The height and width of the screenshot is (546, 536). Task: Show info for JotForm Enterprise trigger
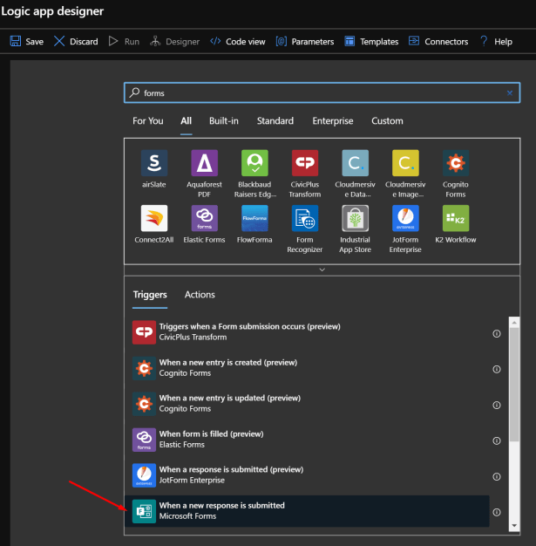coord(497,476)
